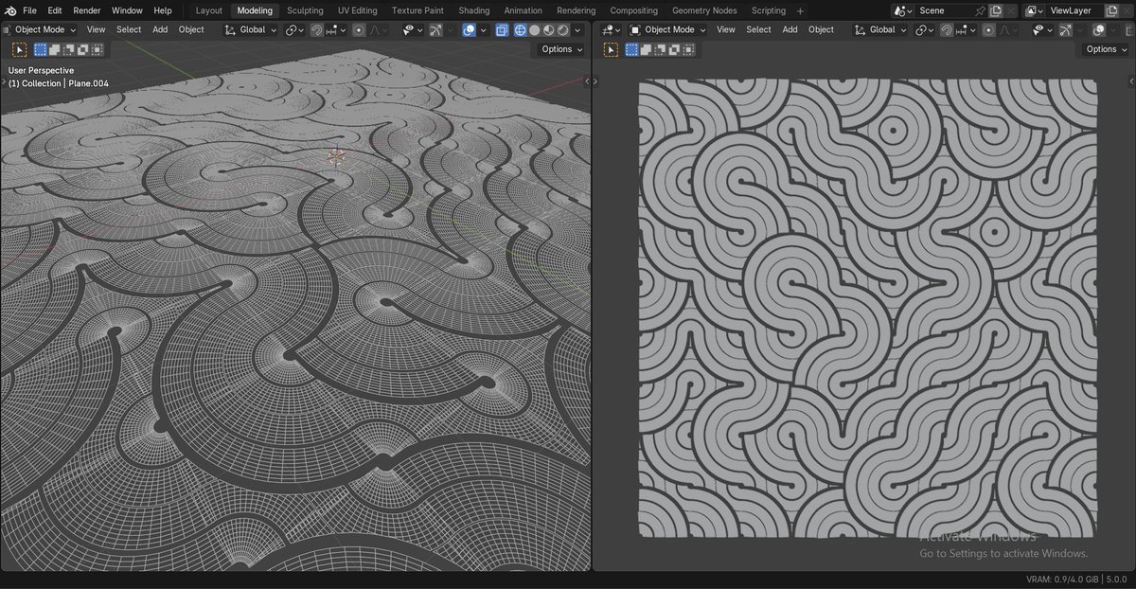Open object visibility dropdown in left viewport
Image resolution: width=1136 pixels, height=589 pixels.
tap(413, 29)
